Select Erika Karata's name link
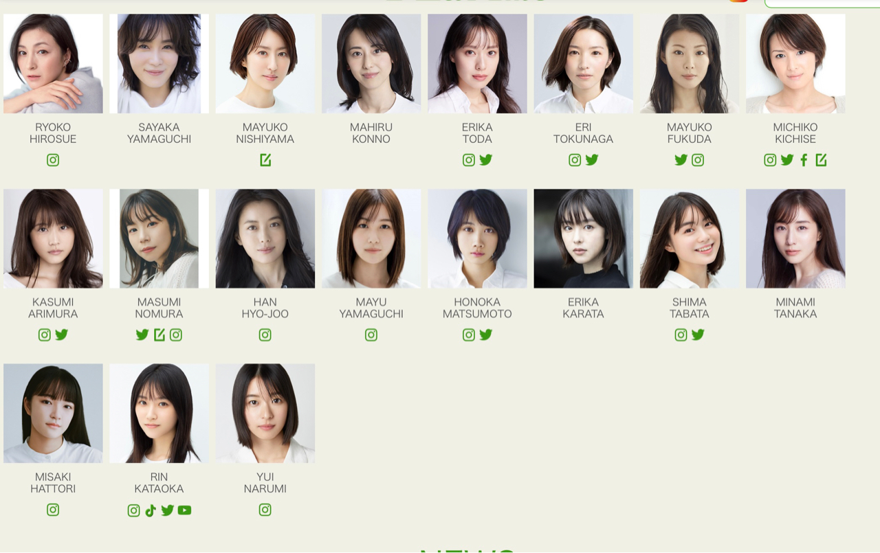 point(584,308)
